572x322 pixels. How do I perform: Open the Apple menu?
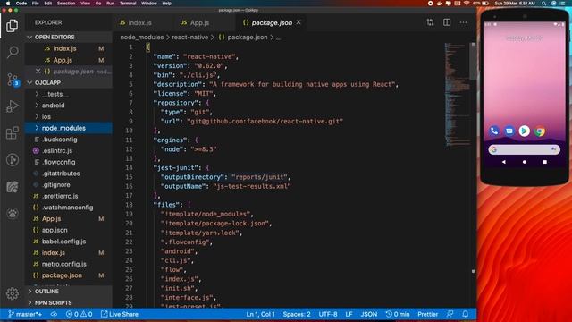8,4
